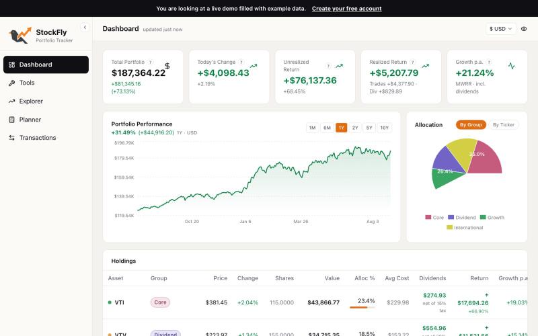
Task: Collapse the sidebar with the chevron button
Action: coord(85,28)
